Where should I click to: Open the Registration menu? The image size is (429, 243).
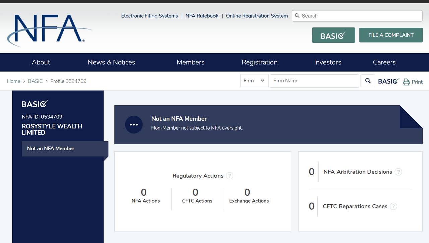pos(259,62)
